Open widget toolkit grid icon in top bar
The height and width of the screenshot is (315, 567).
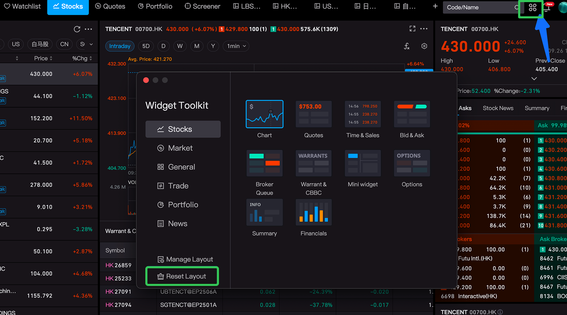[532, 7]
